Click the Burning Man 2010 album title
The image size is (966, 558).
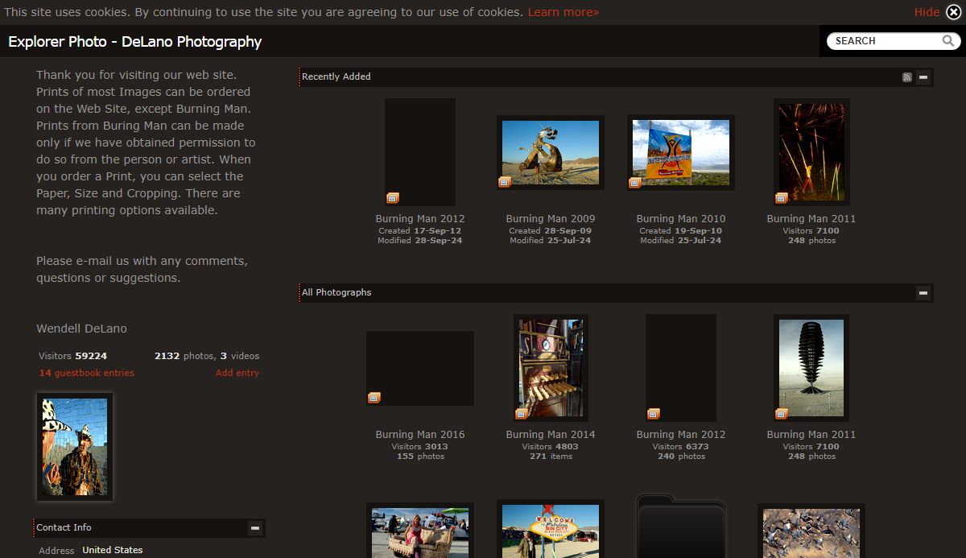coord(681,218)
